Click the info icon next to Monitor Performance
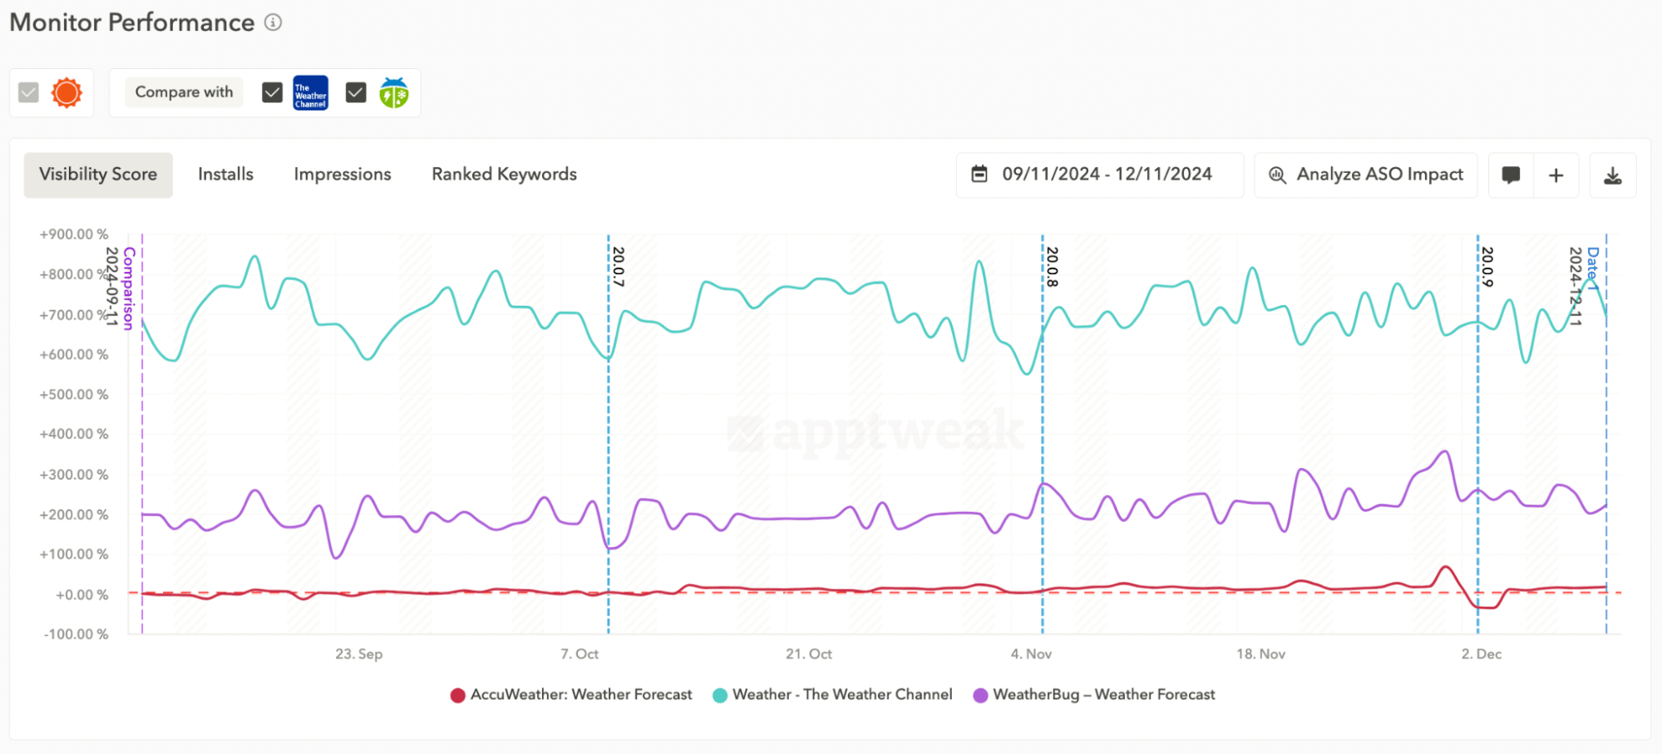The height and width of the screenshot is (754, 1662). tap(273, 22)
